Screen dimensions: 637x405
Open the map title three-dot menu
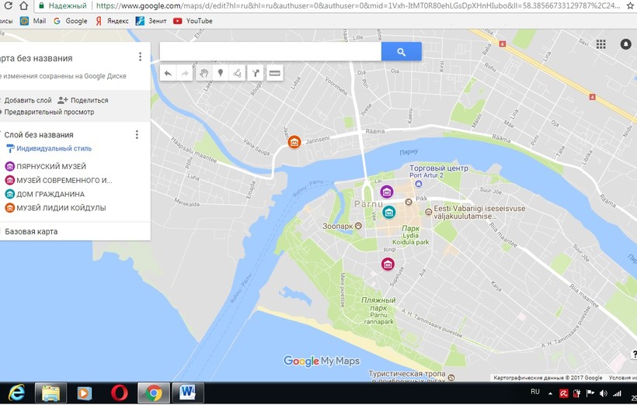(x=140, y=57)
